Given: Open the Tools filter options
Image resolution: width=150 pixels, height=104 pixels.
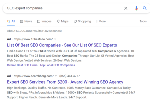Looking at the screenshot, I should click(x=143, y=21).
